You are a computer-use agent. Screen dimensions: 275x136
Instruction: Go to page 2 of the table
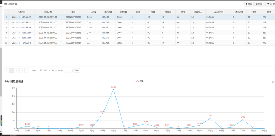click(x=17, y=71)
